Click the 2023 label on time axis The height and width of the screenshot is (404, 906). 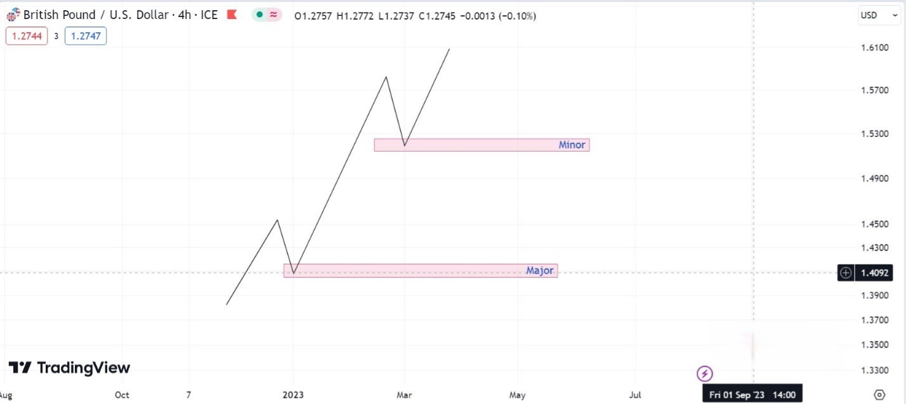pyautogui.click(x=292, y=394)
